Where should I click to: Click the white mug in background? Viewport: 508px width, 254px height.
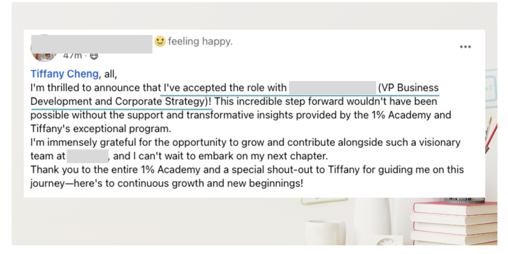pos(325,232)
